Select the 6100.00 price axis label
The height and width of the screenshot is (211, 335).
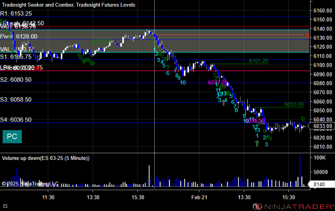(323, 65)
